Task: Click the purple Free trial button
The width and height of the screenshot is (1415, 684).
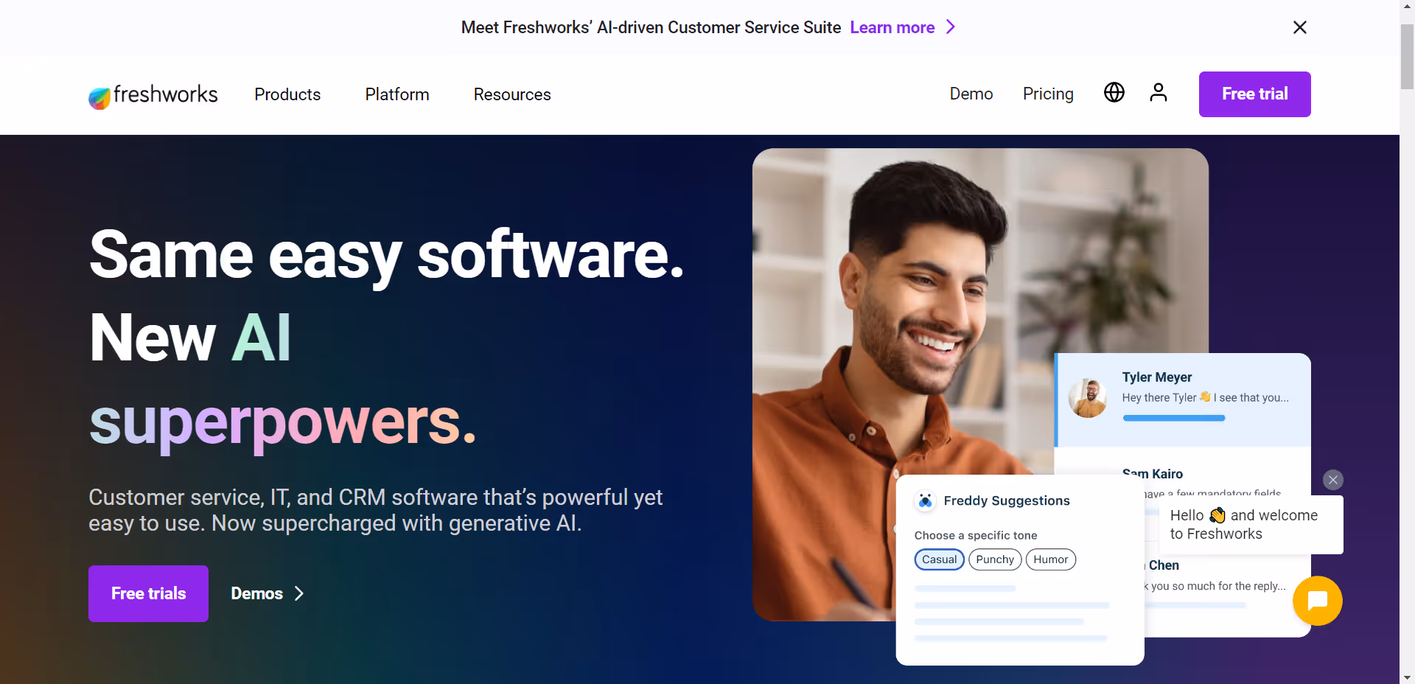Action: pyautogui.click(x=1254, y=94)
